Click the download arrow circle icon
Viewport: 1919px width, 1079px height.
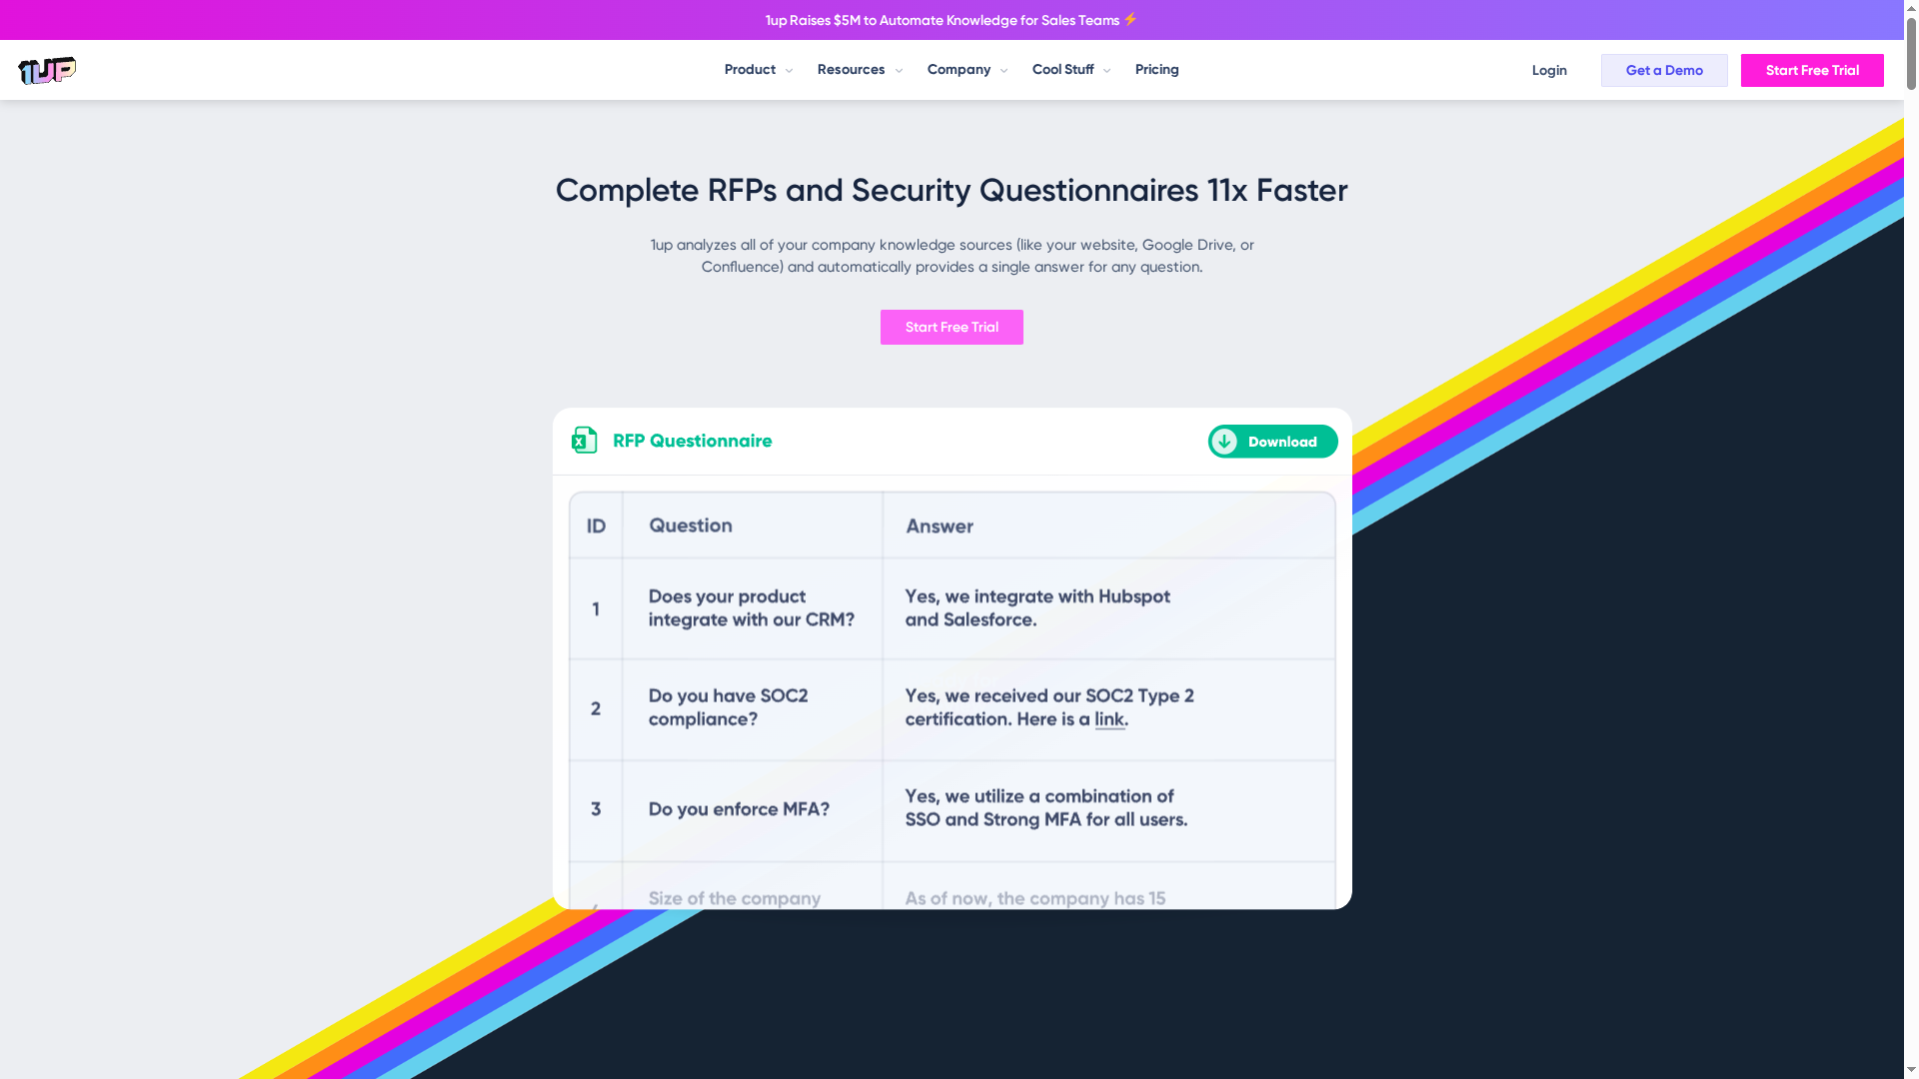tap(1224, 442)
